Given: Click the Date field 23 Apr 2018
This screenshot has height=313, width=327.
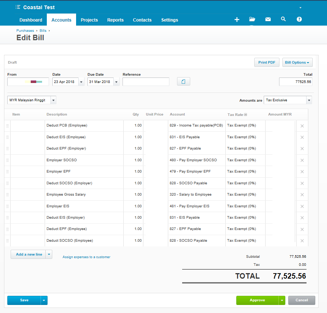Looking at the screenshot, I should point(65,82).
